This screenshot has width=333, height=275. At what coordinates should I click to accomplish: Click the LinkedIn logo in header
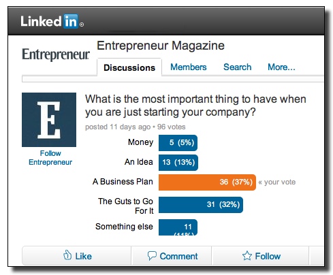52,21
